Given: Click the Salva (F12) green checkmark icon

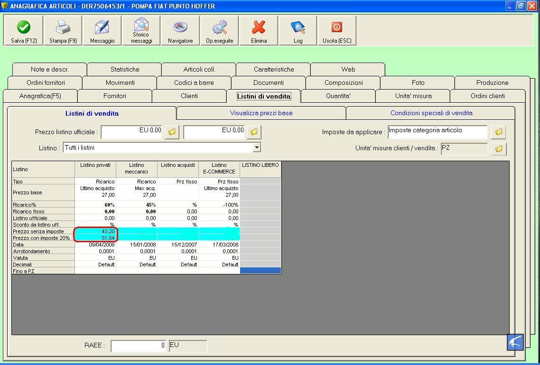Looking at the screenshot, I should (x=24, y=31).
